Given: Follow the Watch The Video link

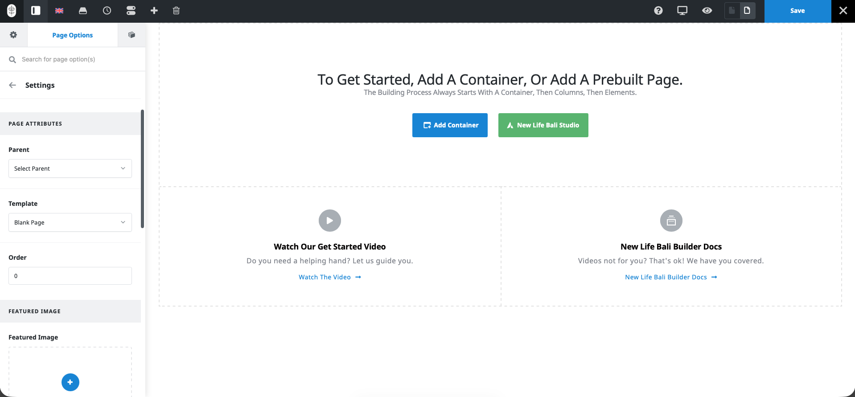Looking at the screenshot, I should [x=330, y=277].
